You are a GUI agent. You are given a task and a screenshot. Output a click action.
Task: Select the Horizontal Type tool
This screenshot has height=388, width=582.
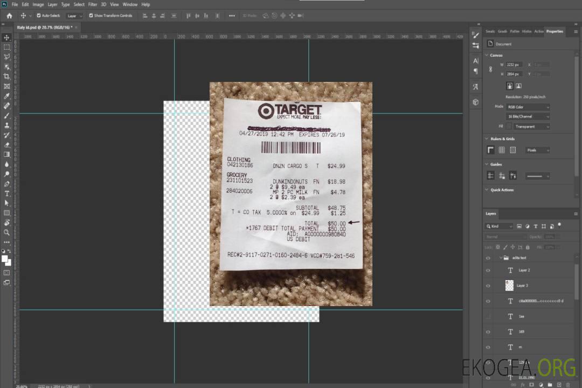coord(6,193)
